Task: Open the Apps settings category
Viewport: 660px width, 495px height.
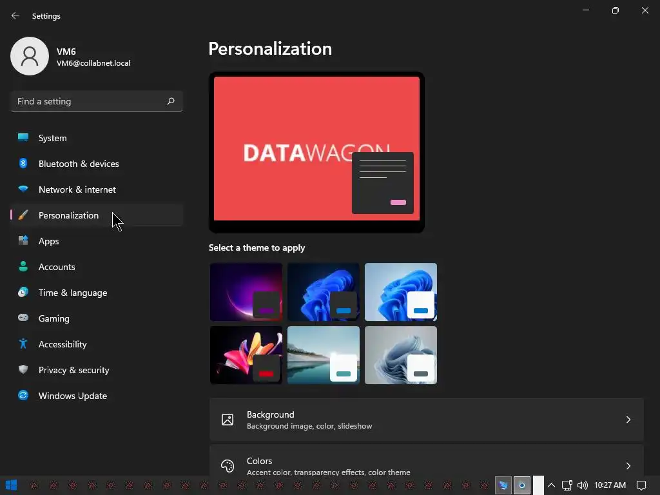Action: point(97,241)
